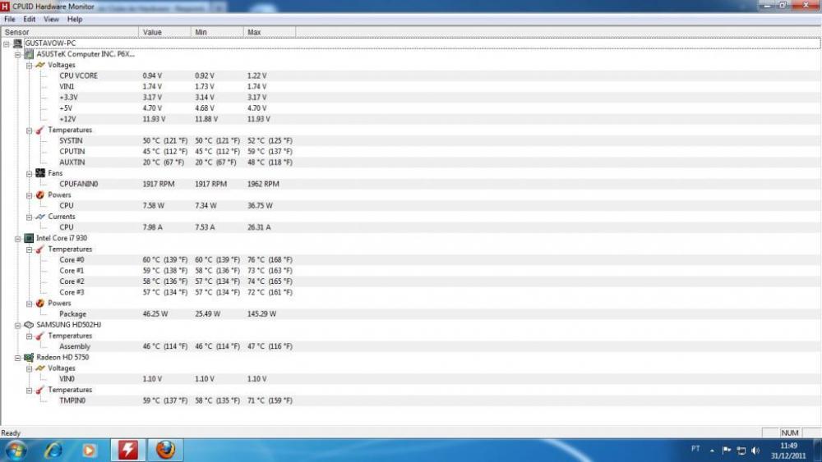This screenshot has height=462, width=822.
Task: Collapse the motherboard Voltages group
Action: coord(29,65)
